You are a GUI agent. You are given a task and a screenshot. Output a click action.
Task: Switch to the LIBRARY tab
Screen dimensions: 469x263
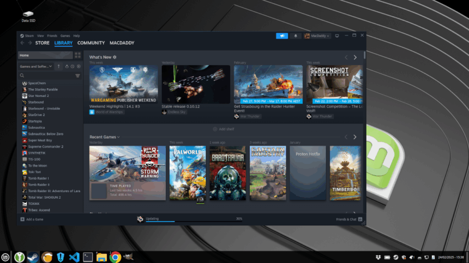pos(63,43)
